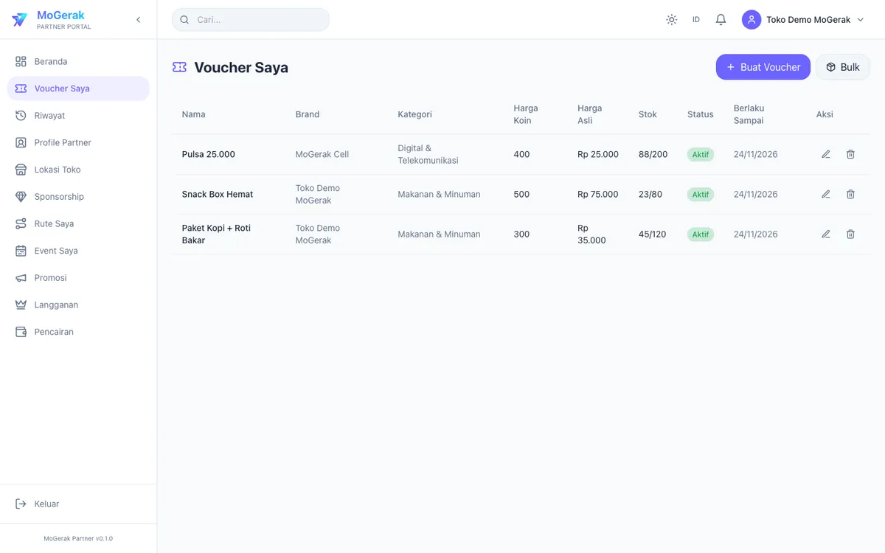Collapse the sidebar with the chevron
885x553 pixels.
[138, 20]
